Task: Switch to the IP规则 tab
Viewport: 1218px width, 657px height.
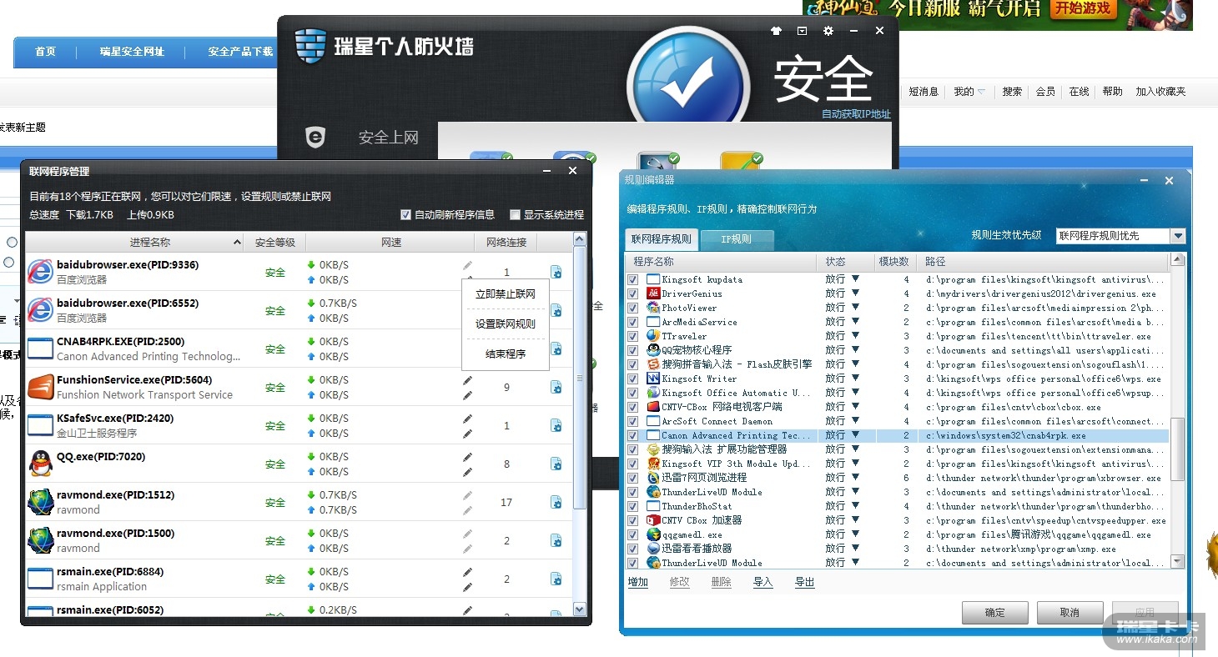Action: [737, 239]
